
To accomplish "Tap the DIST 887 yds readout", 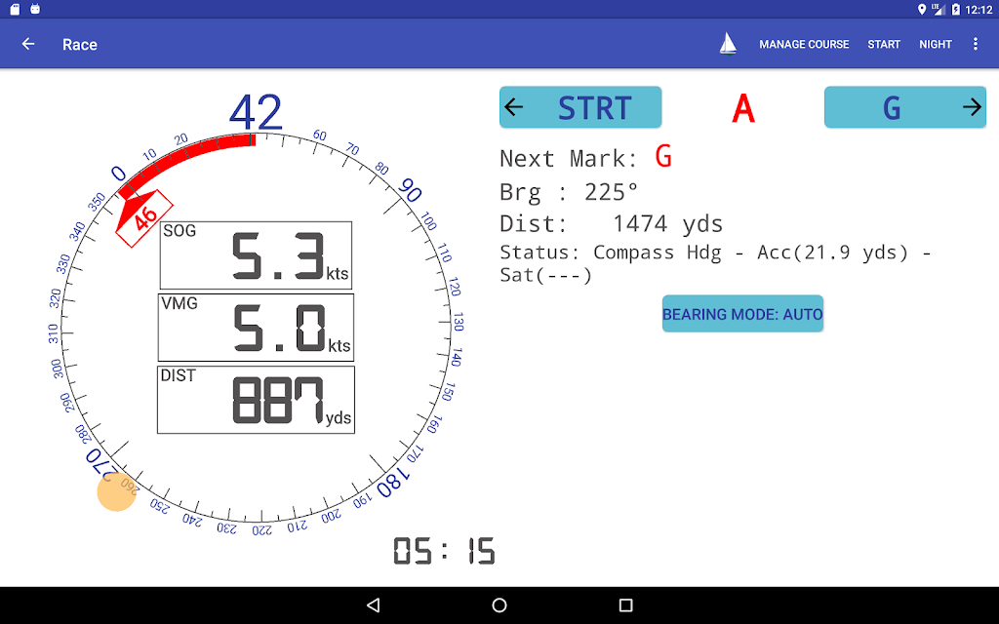I will [x=256, y=400].
